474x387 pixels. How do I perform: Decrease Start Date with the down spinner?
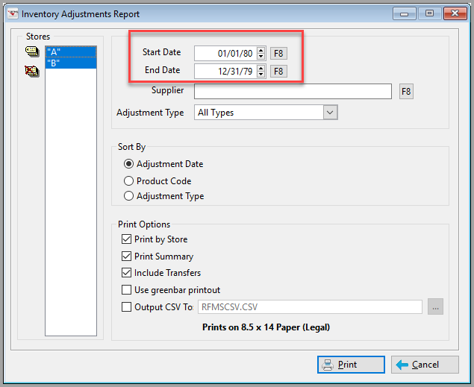point(261,57)
